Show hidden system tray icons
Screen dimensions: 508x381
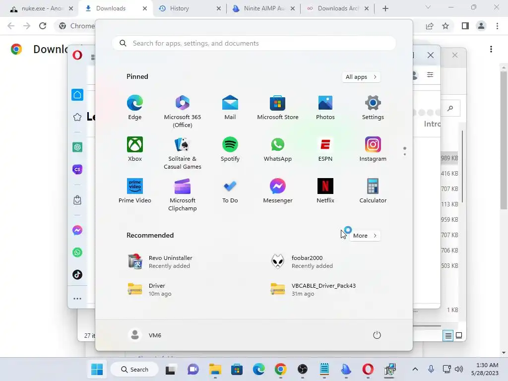coord(415,369)
